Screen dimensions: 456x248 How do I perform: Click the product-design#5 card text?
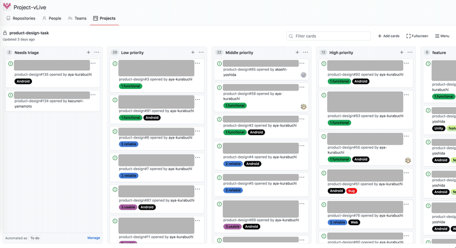pos(260,184)
